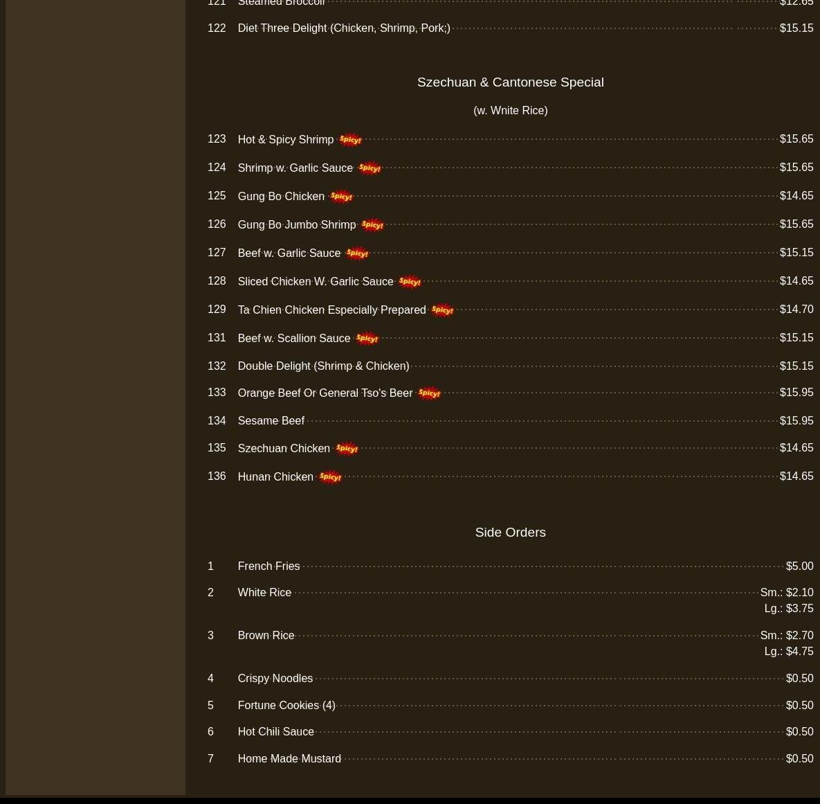The image size is (820, 804).
Task: Click the Spicy icon beside Hunan Chicken
Action: tap(330, 477)
